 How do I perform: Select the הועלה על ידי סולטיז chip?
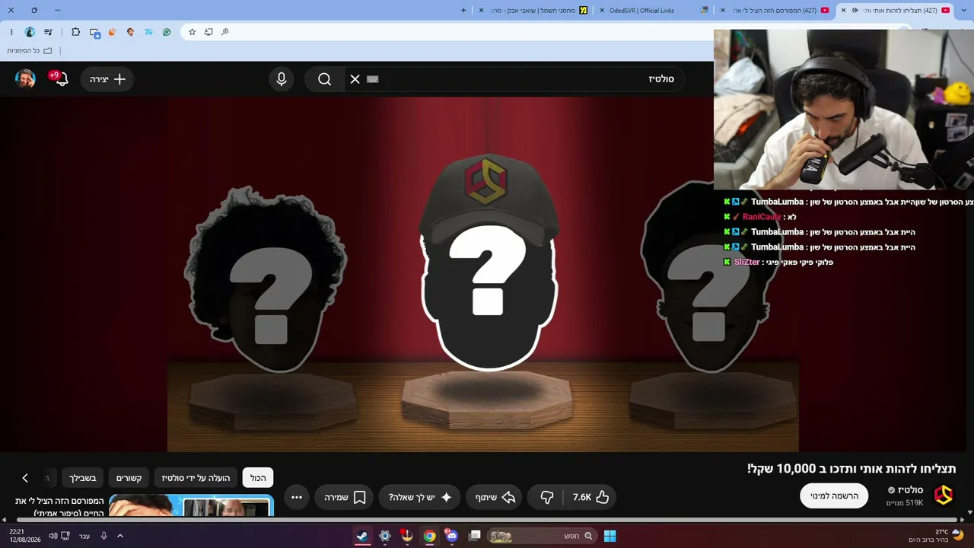click(196, 478)
